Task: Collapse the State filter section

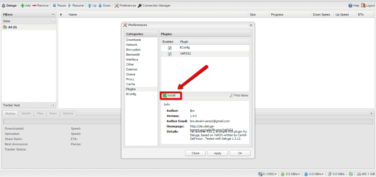Action: coord(53,21)
